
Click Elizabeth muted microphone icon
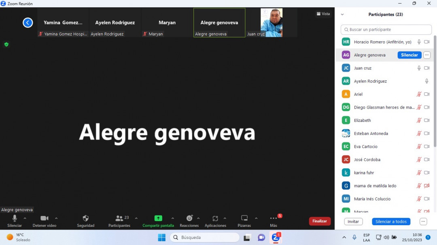coord(419,120)
